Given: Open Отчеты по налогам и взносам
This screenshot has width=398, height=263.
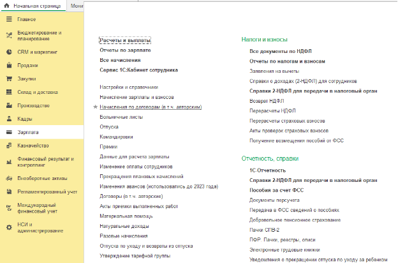Looking at the screenshot, I should coord(287,61).
